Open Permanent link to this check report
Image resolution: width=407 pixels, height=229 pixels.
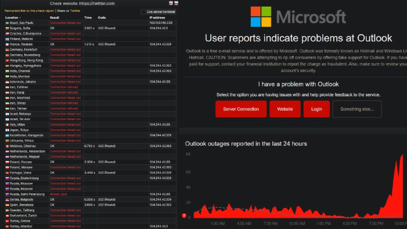pyautogui.click(x=29, y=11)
